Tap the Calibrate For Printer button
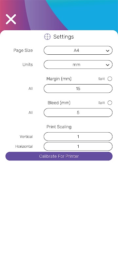 coord(59,156)
